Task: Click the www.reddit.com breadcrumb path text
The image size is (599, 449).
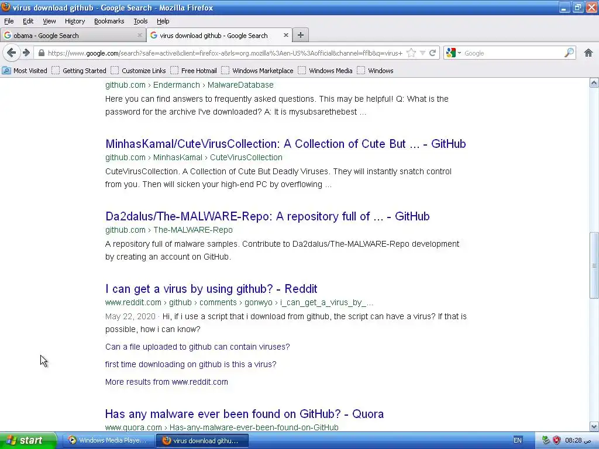Action: pyautogui.click(x=239, y=302)
